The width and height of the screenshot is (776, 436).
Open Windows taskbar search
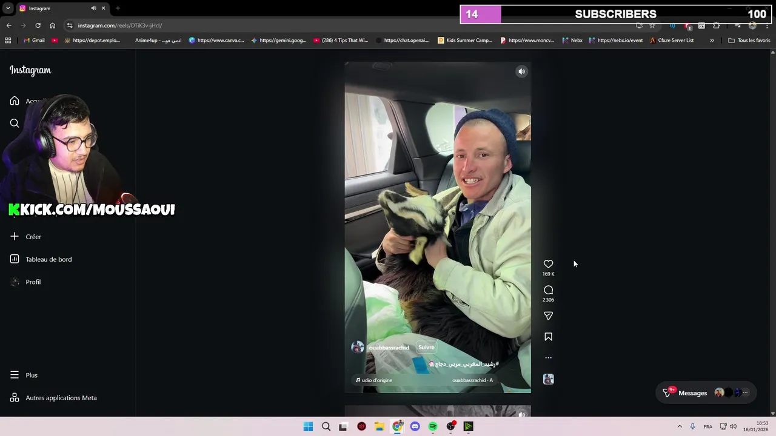click(326, 426)
